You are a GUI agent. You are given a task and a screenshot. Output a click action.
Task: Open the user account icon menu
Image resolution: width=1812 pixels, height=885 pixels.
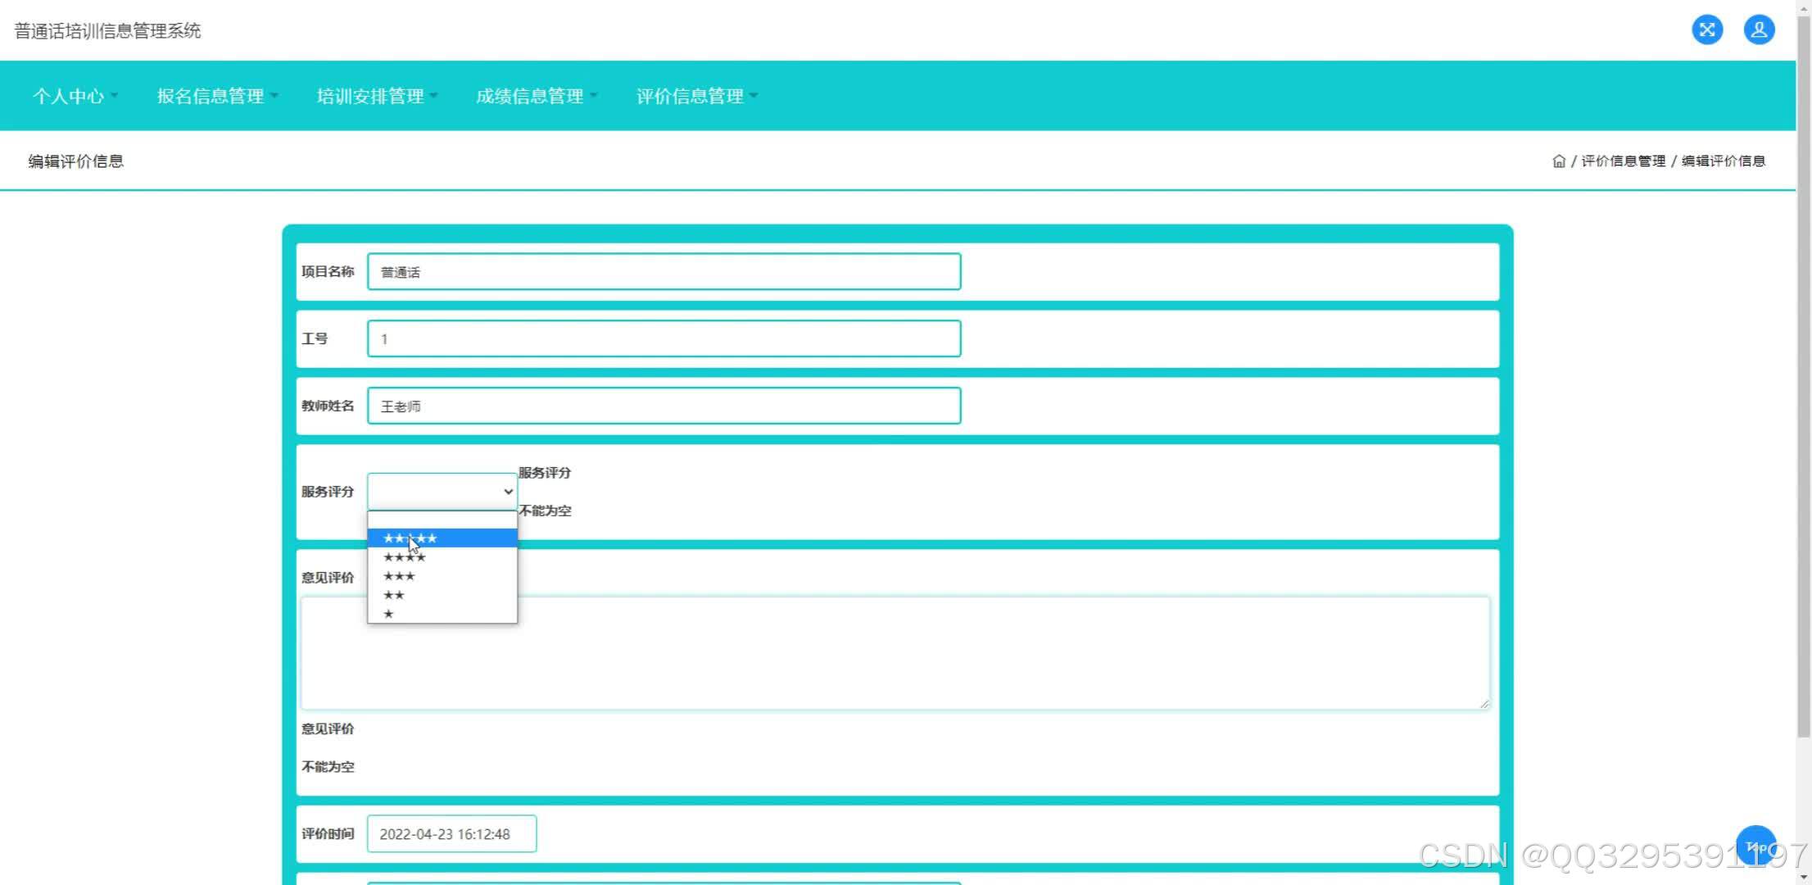coord(1759,30)
